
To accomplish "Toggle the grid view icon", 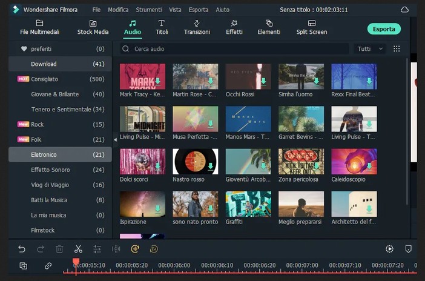I will [397, 49].
